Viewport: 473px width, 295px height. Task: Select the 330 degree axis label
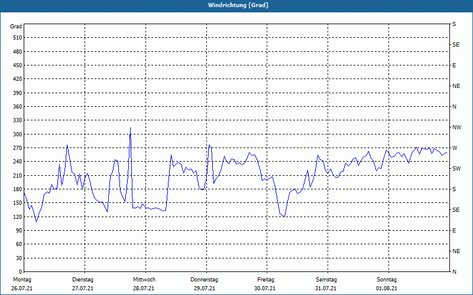[x=18, y=120]
